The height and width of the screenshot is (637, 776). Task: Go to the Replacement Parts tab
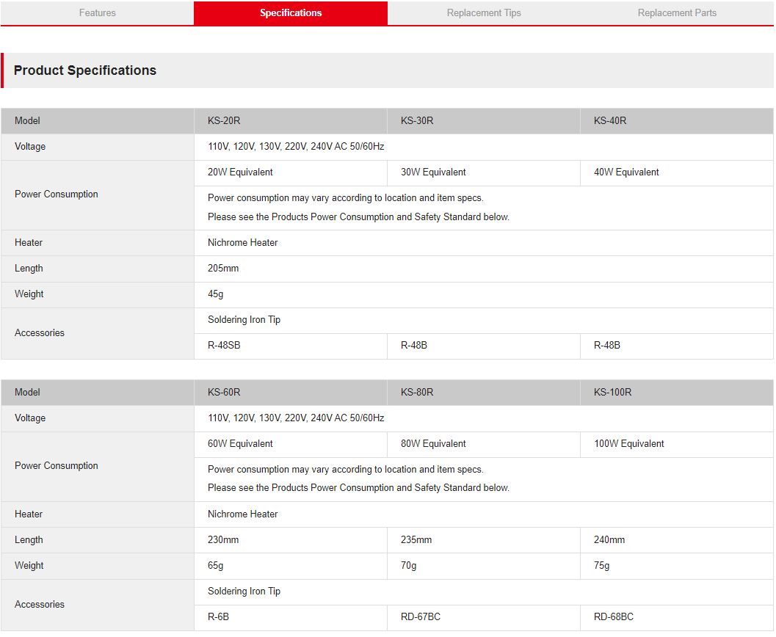click(x=677, y=13)
